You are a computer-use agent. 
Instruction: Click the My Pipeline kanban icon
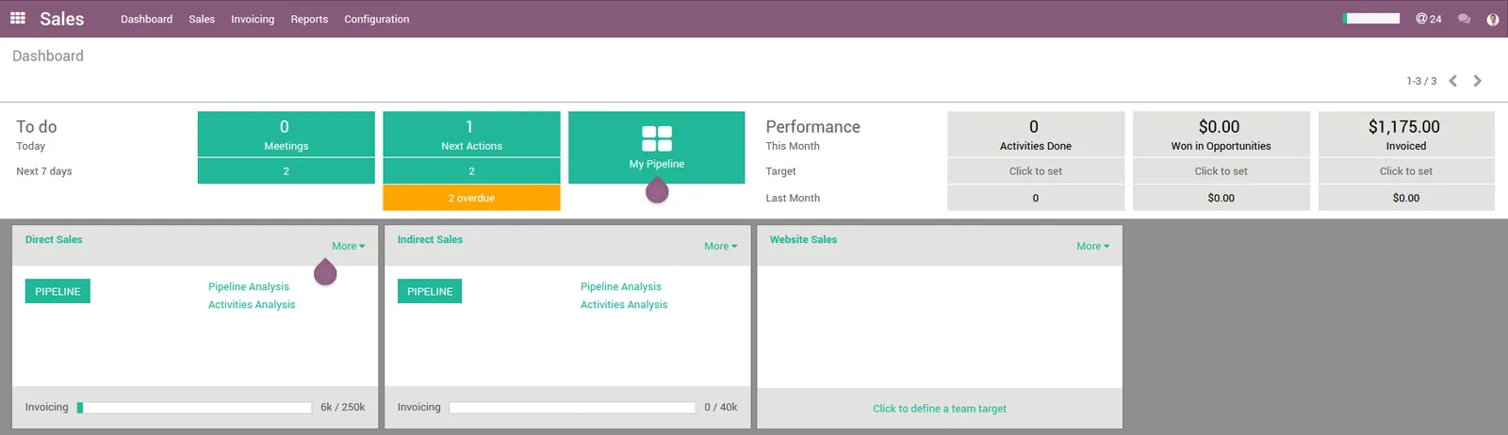click(657, 138)
